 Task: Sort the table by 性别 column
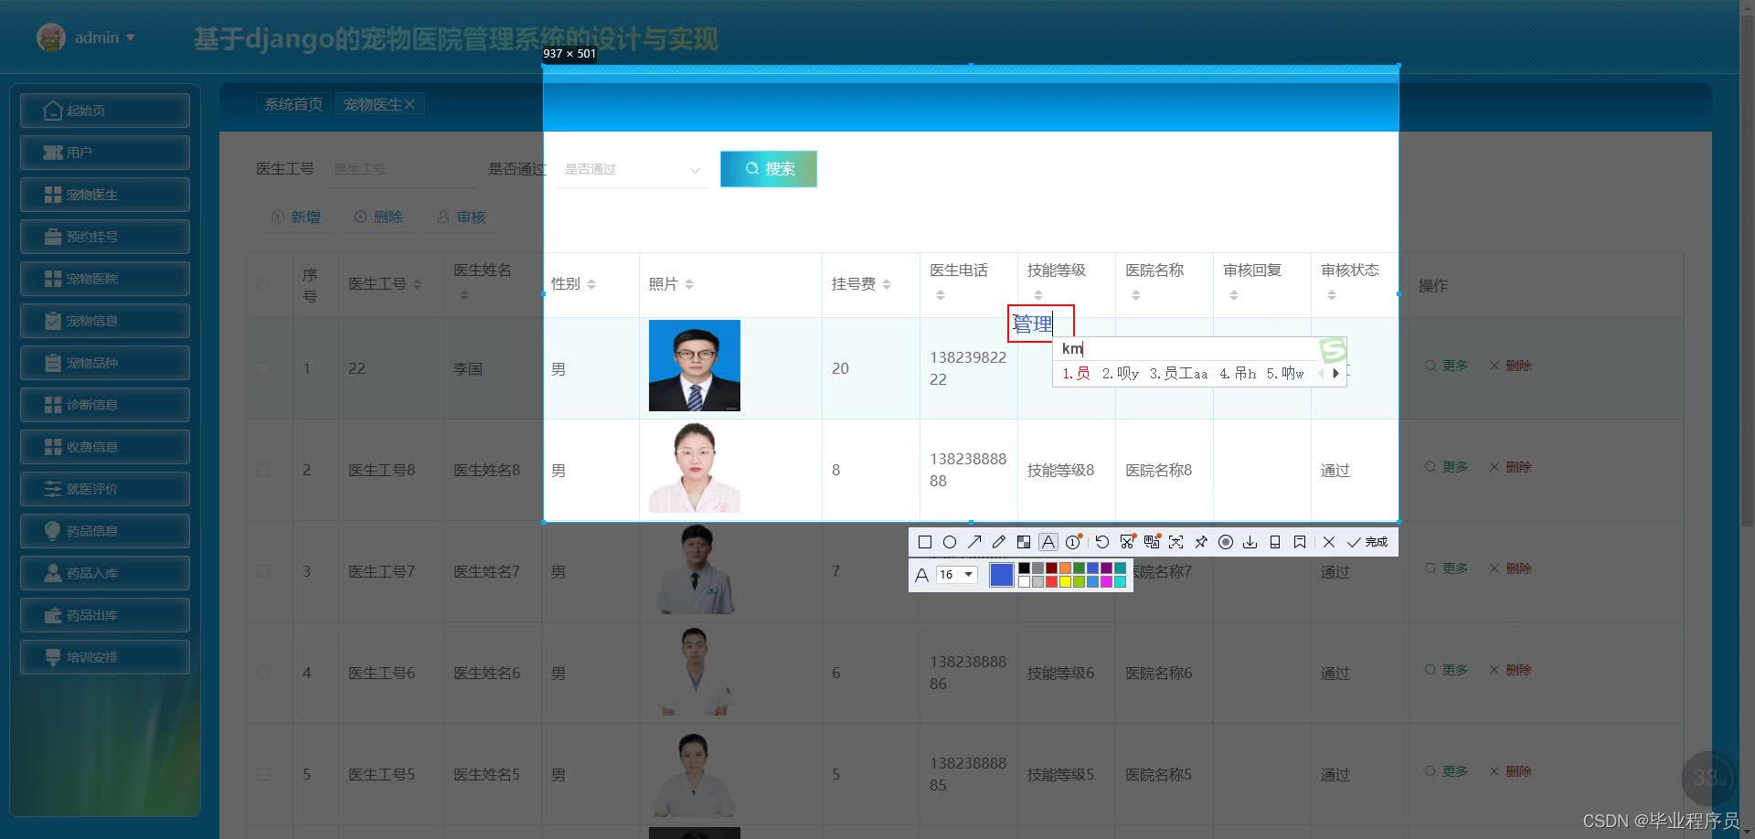pos(591,284)
